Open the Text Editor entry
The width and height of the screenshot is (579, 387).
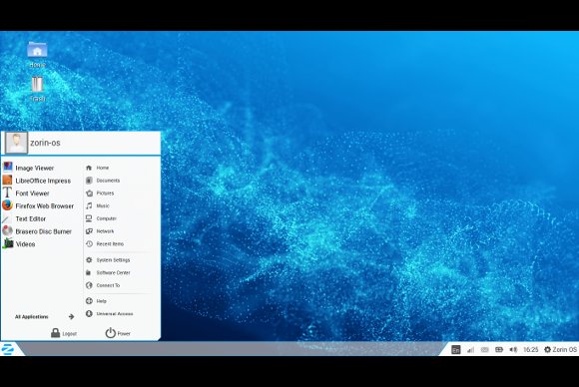tap(24, 218)
